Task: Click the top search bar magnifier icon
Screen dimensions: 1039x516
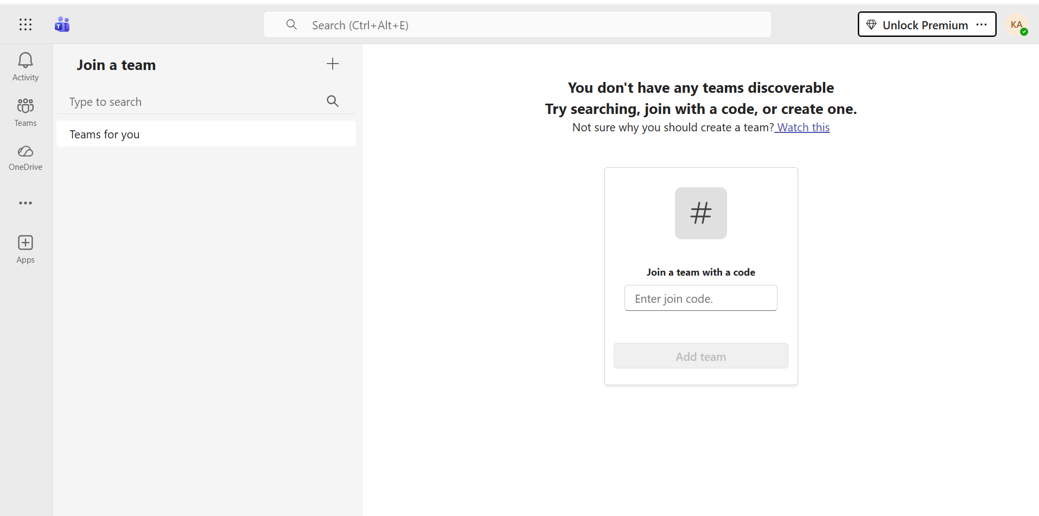Action: (x=291, y=24)
